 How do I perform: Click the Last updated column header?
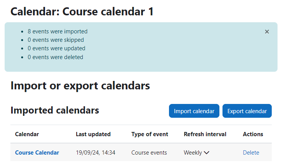coord(93,134)
